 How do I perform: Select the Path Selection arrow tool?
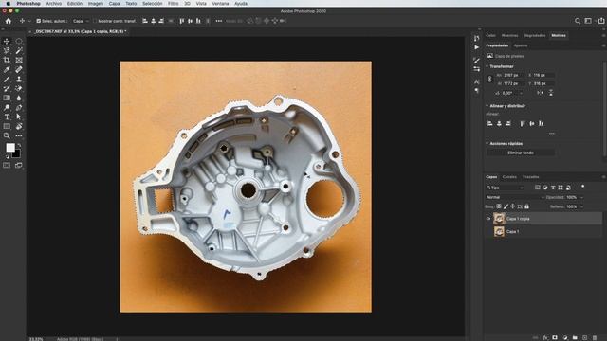coord(19,117)
